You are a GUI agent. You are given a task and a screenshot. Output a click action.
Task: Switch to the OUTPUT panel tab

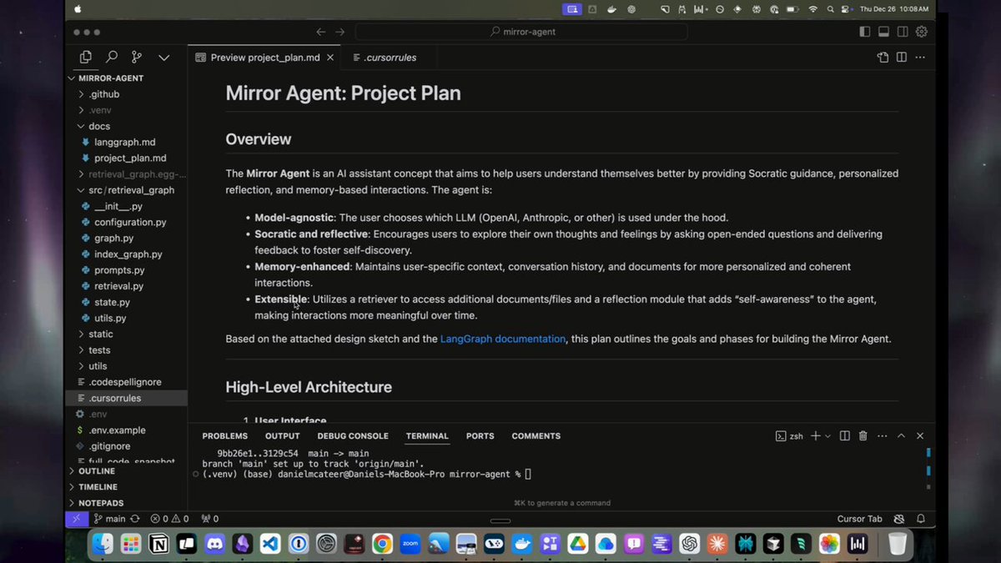282,436
